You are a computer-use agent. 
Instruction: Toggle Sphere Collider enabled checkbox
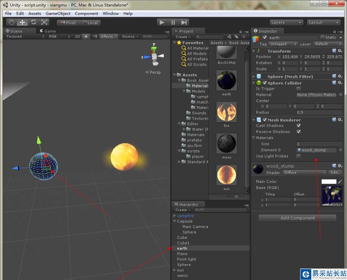coord(265,83)
